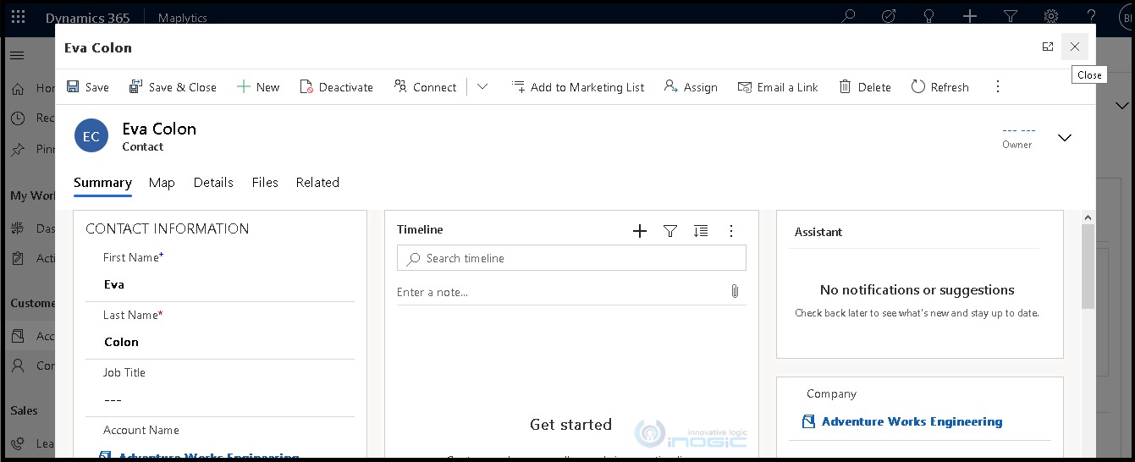
Task: Open timeline more options ellipsis
Action: pos(731,231)
